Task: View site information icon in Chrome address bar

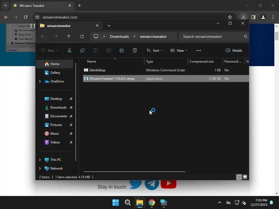Action: click(37, 17)
